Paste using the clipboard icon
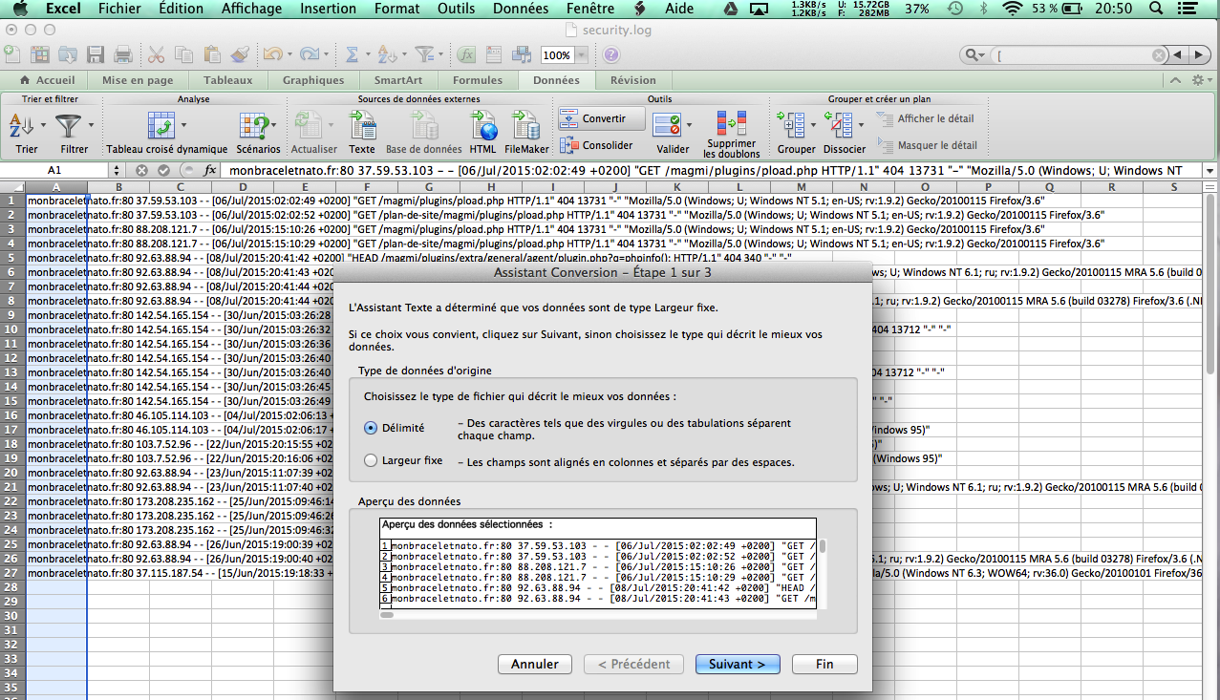 212,54
